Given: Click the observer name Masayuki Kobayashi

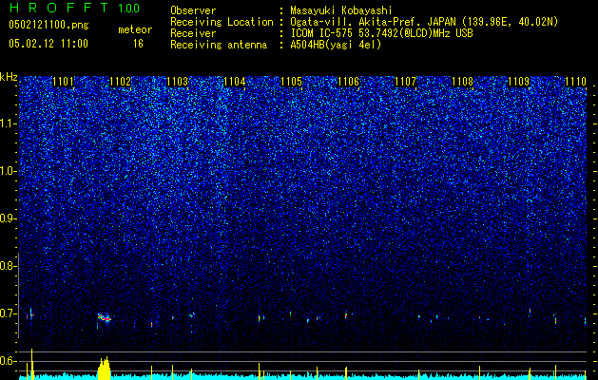Looking at the screenshot, I should coord(341,10).
